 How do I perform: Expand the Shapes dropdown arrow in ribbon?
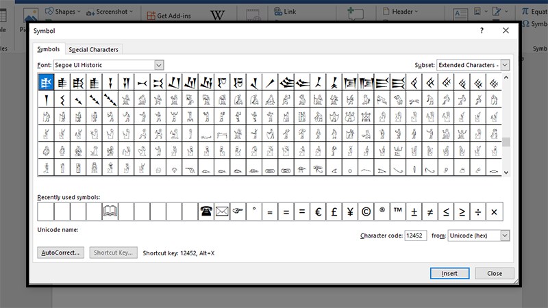point(79,12)
